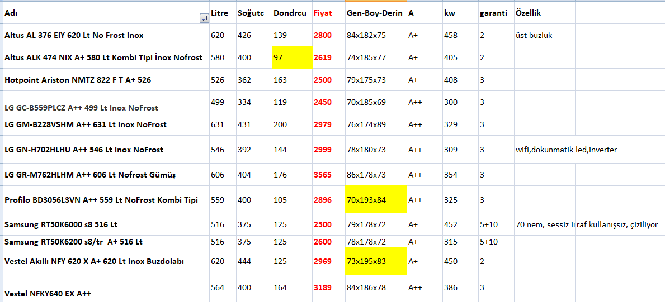The height and width of the screenshot is (302, 665).
Task: Select price cell 2969
Action: (328, 261)
